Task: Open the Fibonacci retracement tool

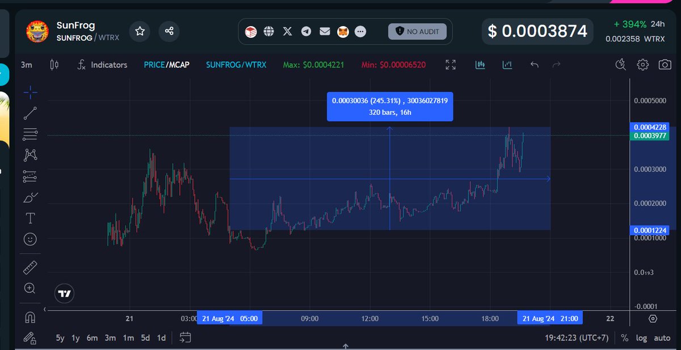Action: [x=31, y=134]
